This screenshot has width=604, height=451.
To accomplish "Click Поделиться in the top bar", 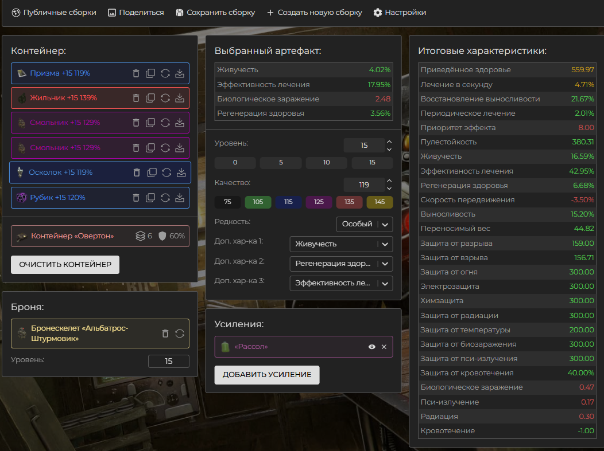I will (136, 13).
